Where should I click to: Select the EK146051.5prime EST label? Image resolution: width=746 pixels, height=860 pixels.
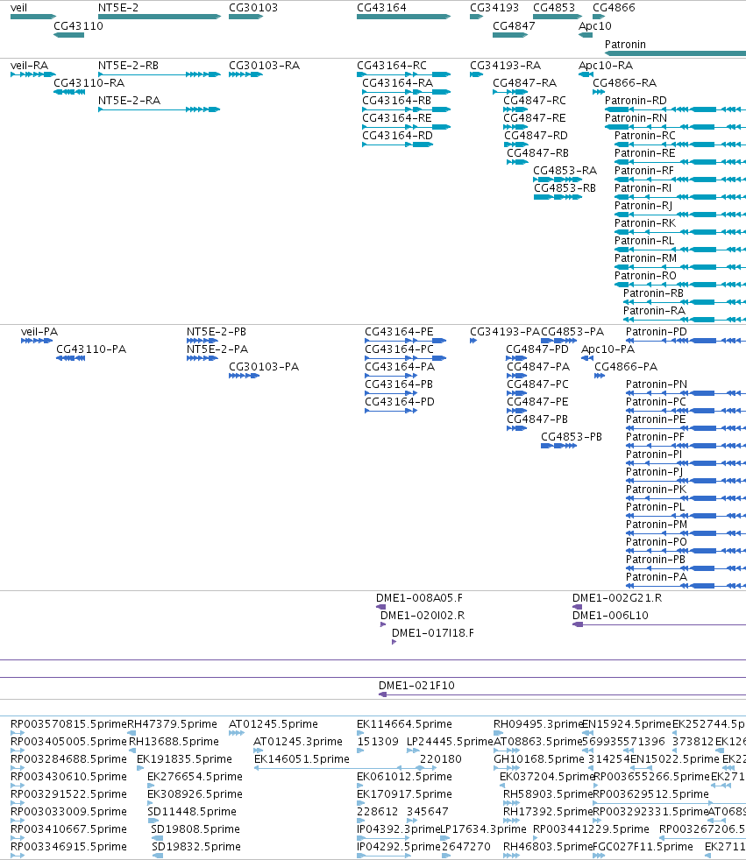302,759
